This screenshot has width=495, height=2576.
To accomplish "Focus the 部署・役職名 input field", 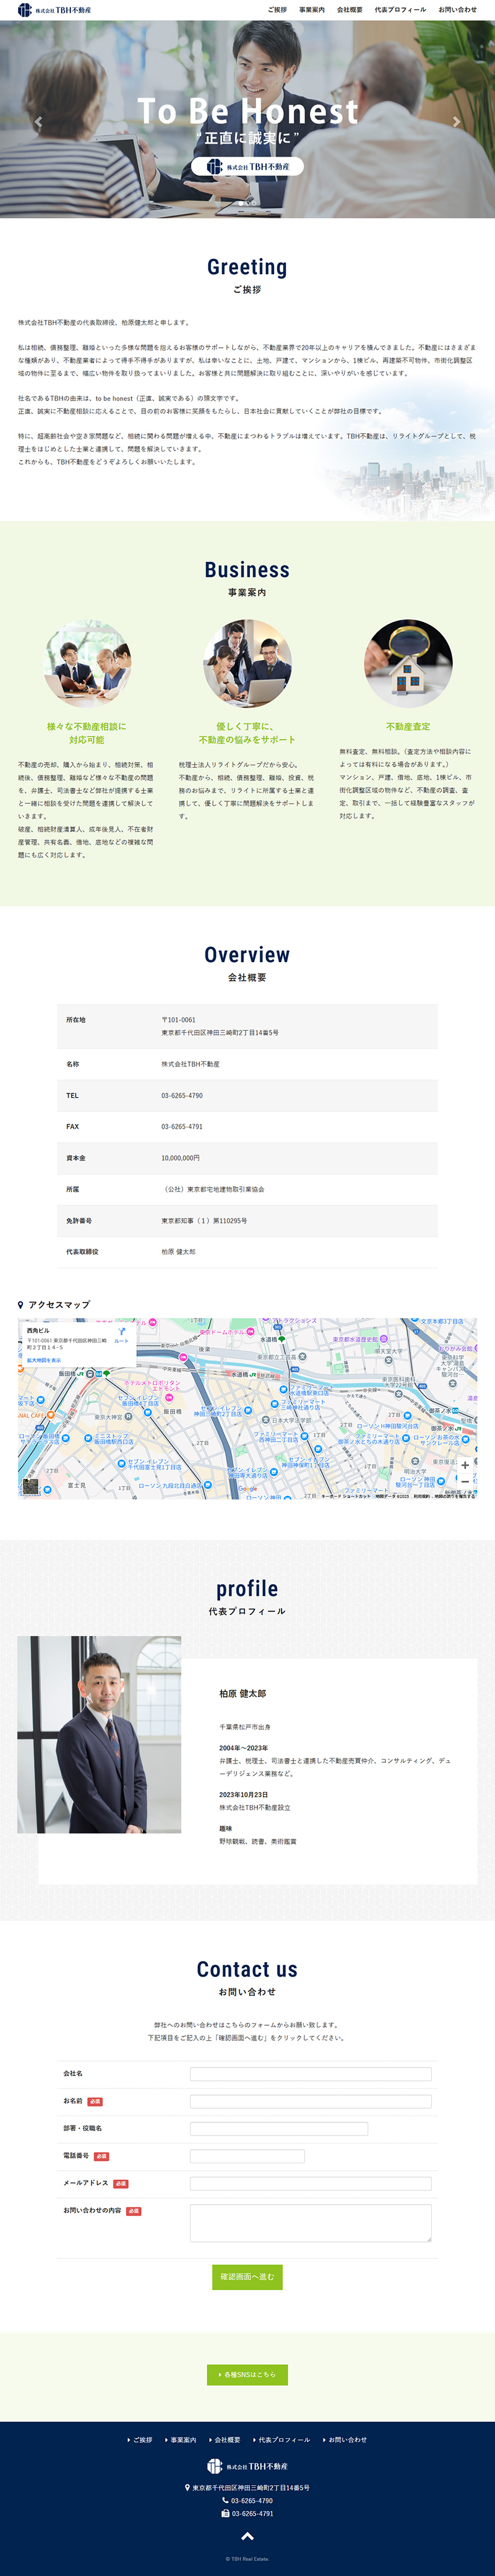I will coord(279,2128).
